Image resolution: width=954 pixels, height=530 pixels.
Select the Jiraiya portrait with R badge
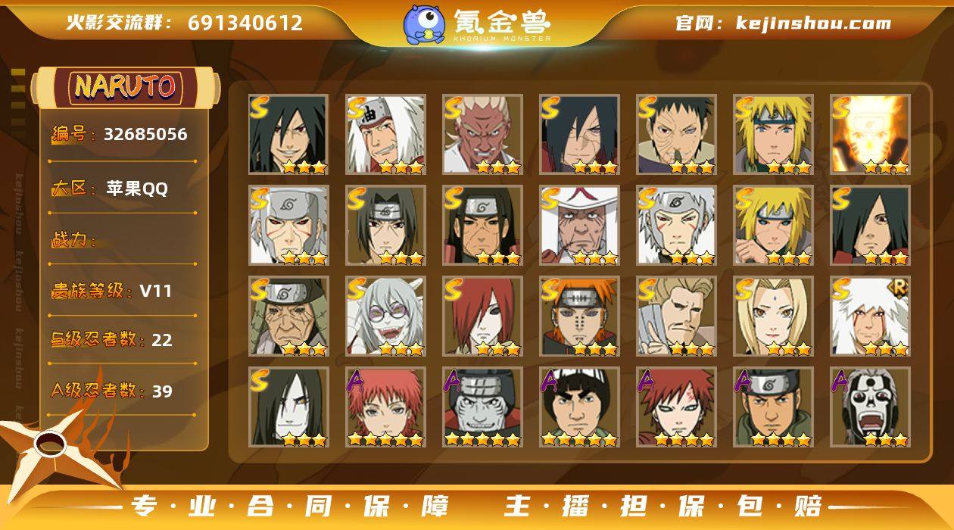[x=871, y=316]
